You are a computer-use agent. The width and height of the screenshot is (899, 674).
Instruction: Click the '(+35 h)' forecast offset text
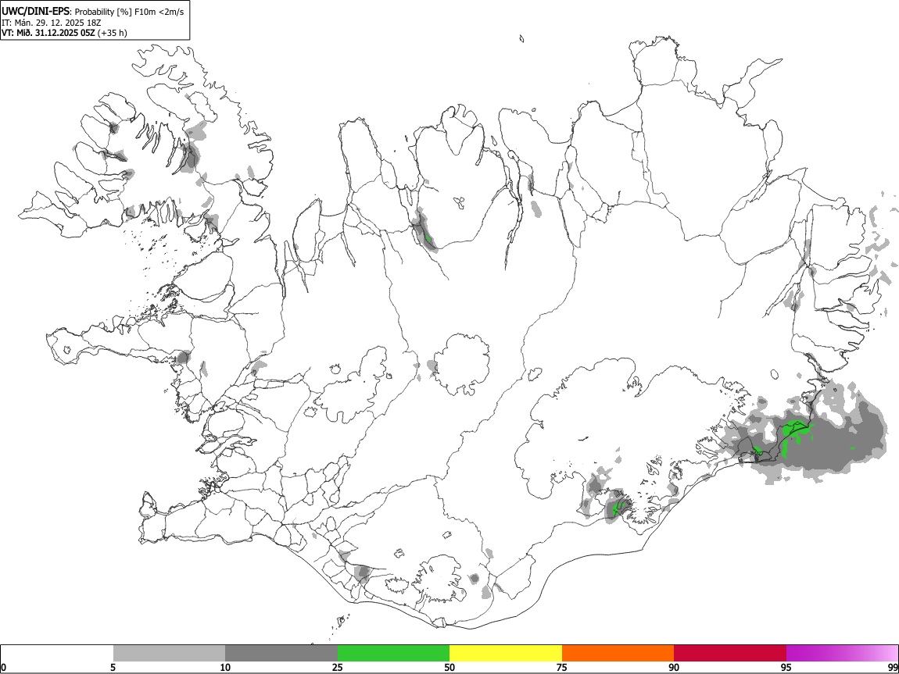pos(113,33)
